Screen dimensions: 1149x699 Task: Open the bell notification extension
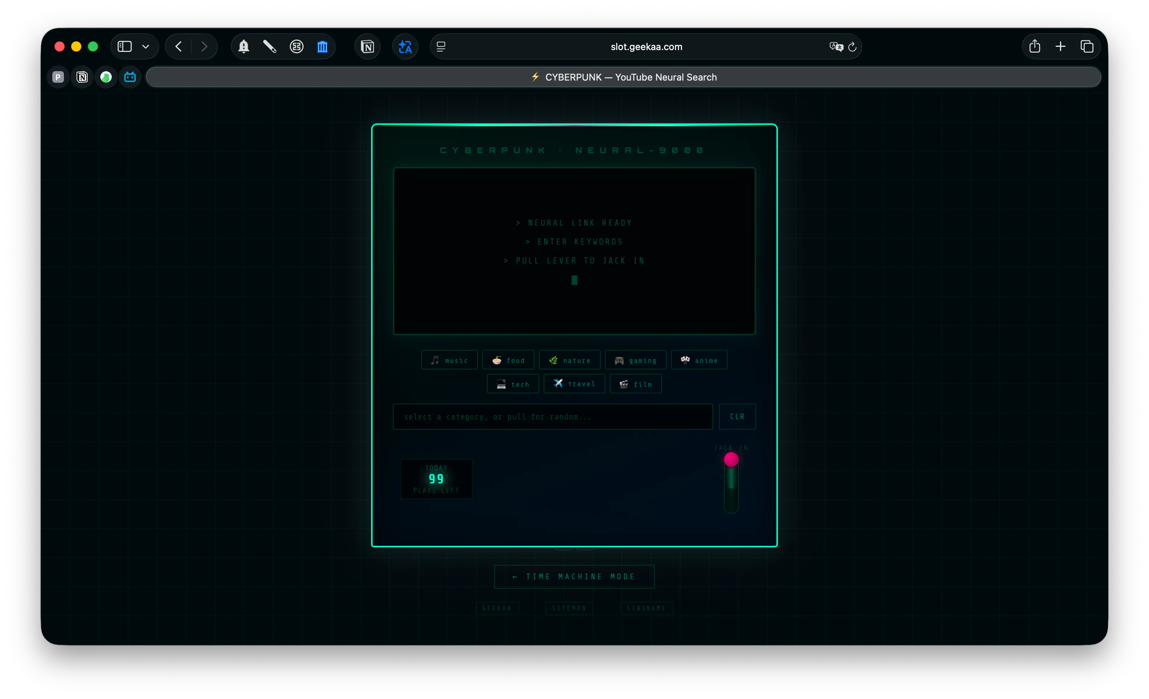coord(244,46)
